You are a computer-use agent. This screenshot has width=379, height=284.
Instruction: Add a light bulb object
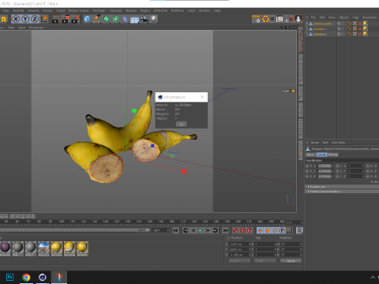154,19
